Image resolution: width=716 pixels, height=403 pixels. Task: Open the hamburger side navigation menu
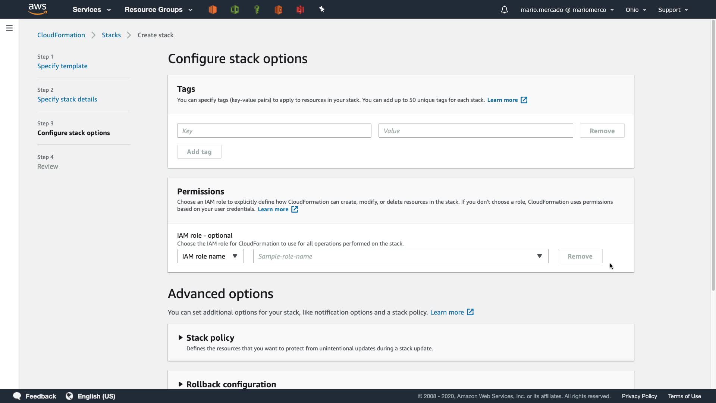pyautogui.click(x=9, y=28)
